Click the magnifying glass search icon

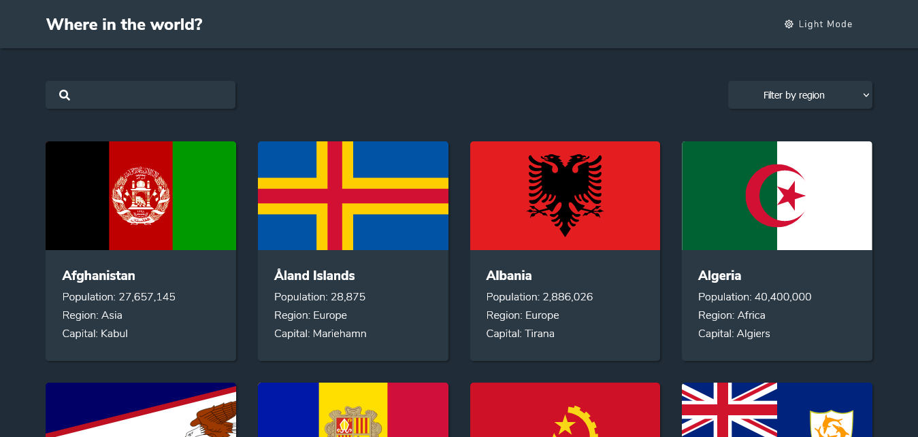65,95
